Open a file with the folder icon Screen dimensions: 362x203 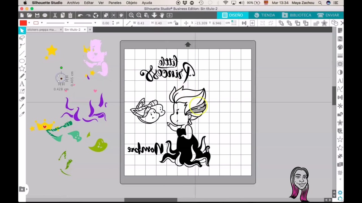click(x=29, y=15)
